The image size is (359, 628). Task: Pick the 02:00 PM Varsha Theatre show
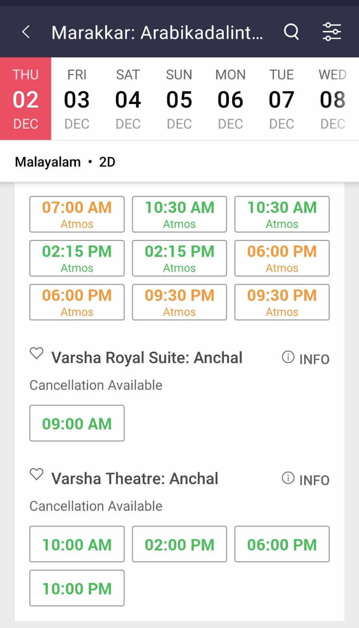click(x=179, y=544)
